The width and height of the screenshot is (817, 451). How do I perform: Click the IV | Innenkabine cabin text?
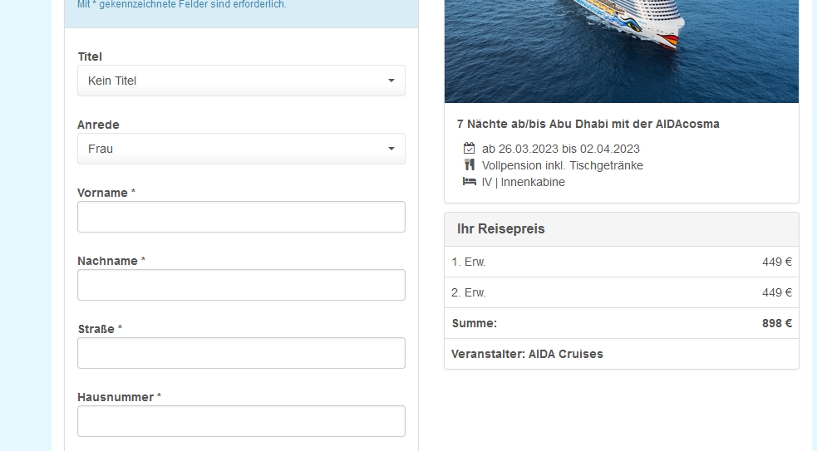pos(523,182)
